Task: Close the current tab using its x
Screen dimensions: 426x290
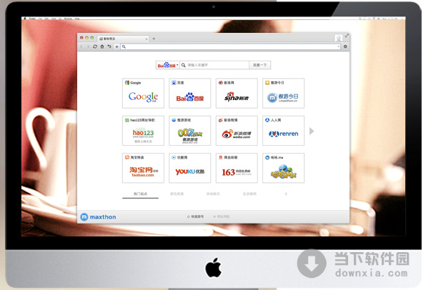Action: click(x=147, y=39)
